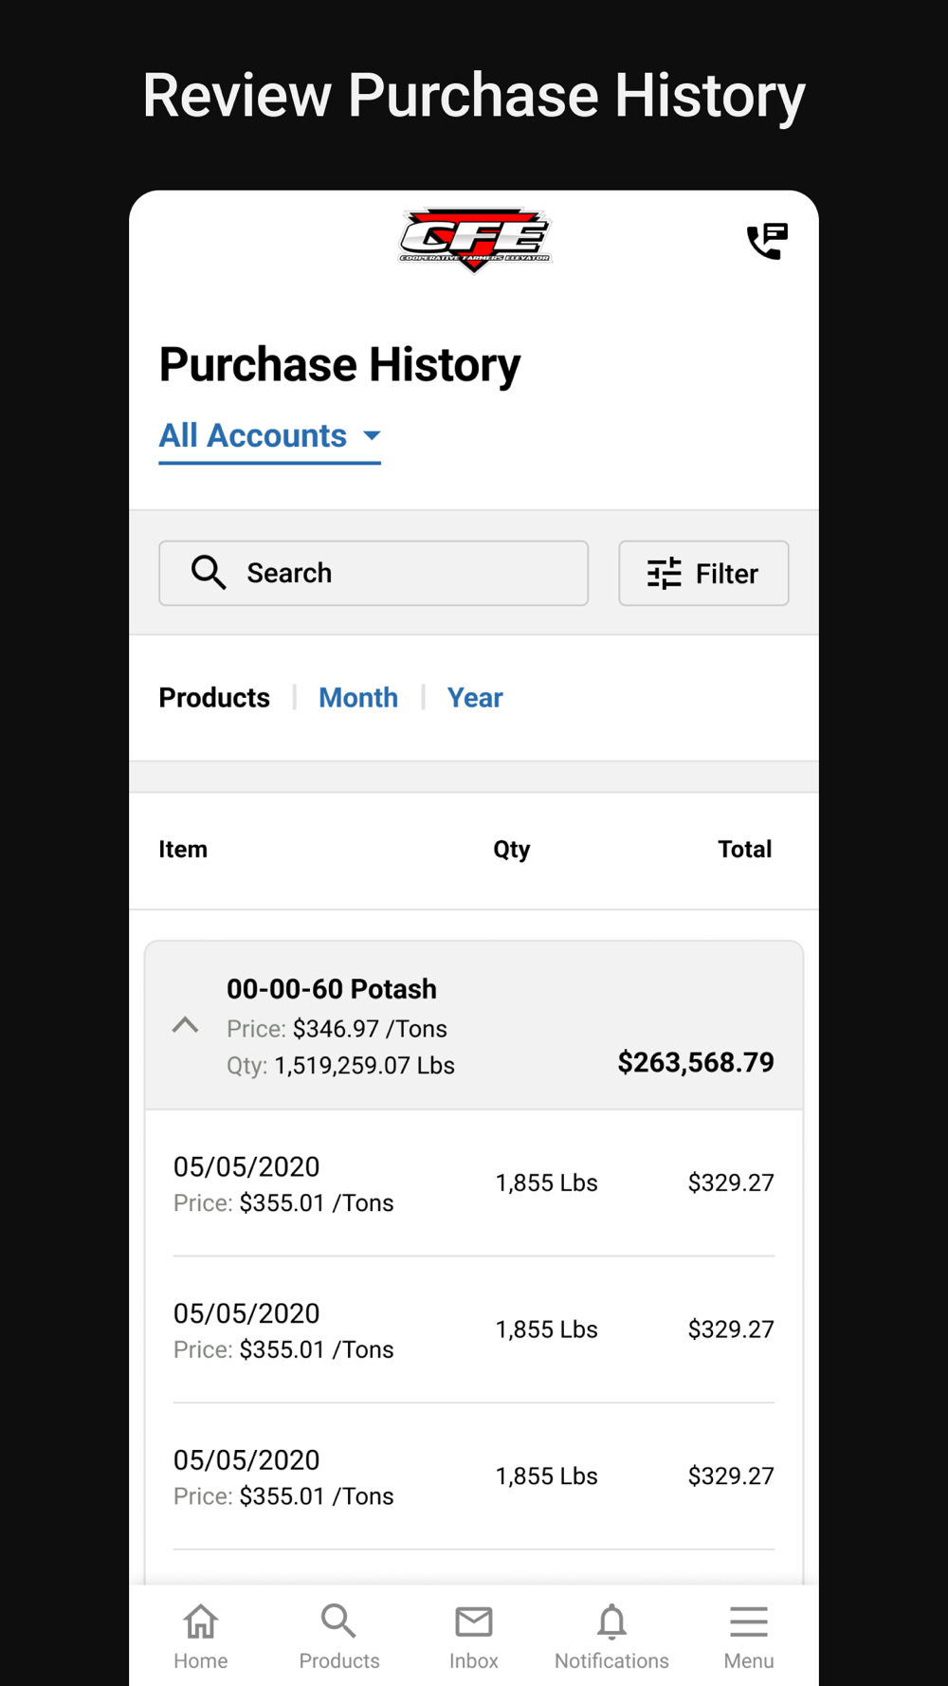
Task: Click the Item column header
Action: [x=183, y=850]
